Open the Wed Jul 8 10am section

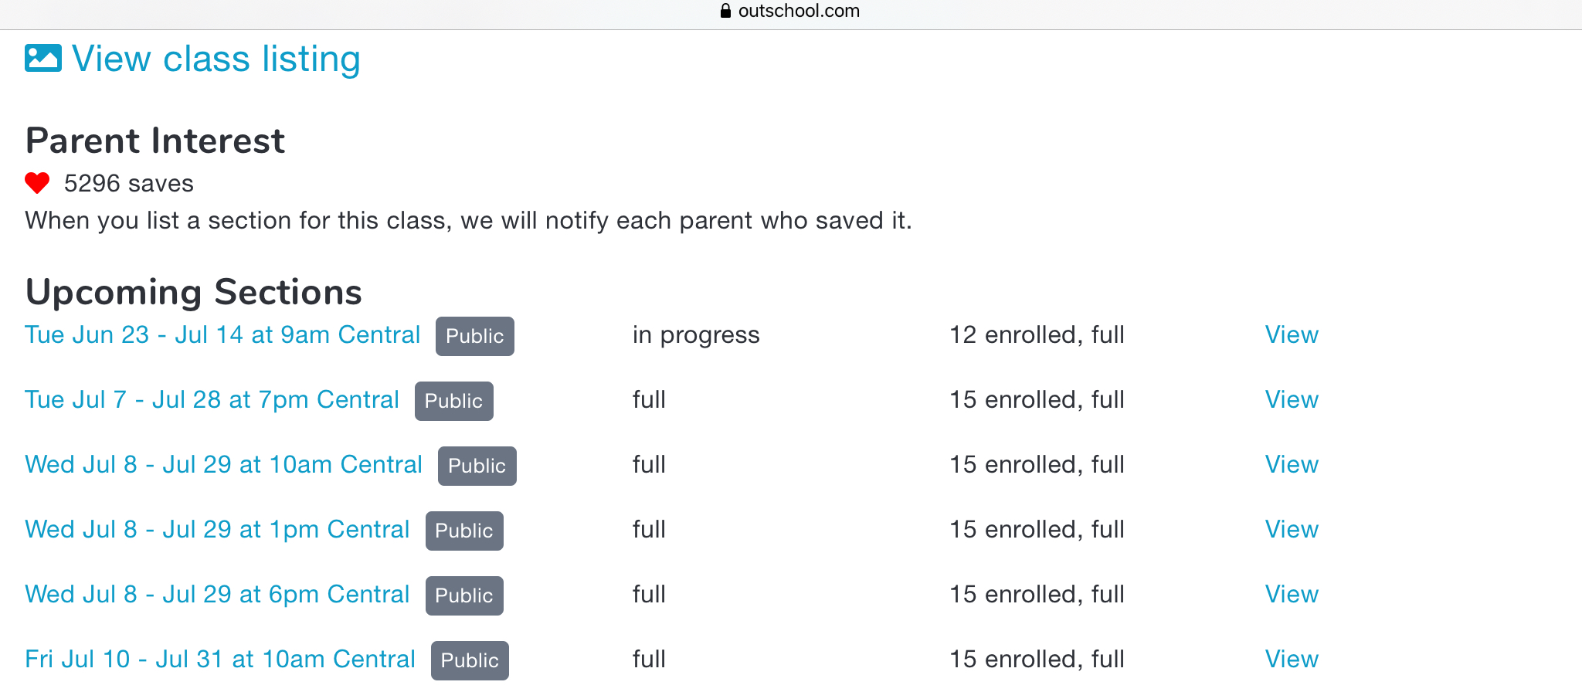point(223,465)
